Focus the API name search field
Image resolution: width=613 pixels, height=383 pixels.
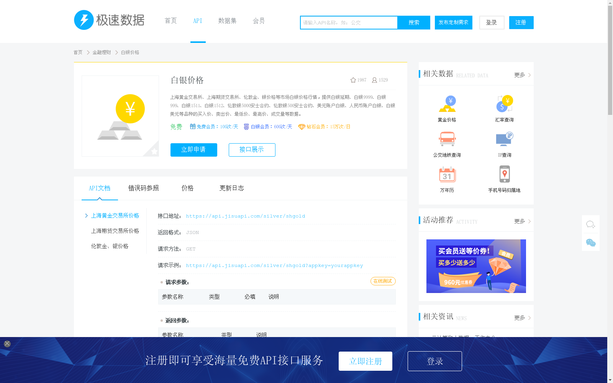pyautogui.click(x=349, y=23)
